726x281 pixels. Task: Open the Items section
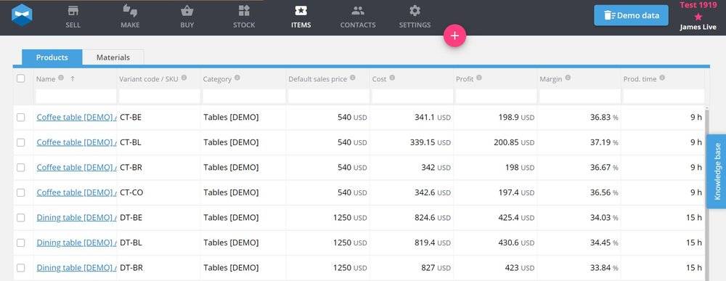tap(301, 17)
